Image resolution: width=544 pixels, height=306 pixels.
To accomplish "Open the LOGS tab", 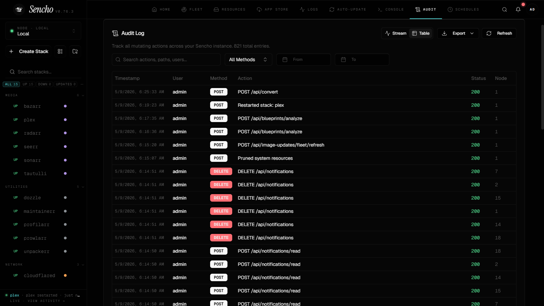I will 309,10.
